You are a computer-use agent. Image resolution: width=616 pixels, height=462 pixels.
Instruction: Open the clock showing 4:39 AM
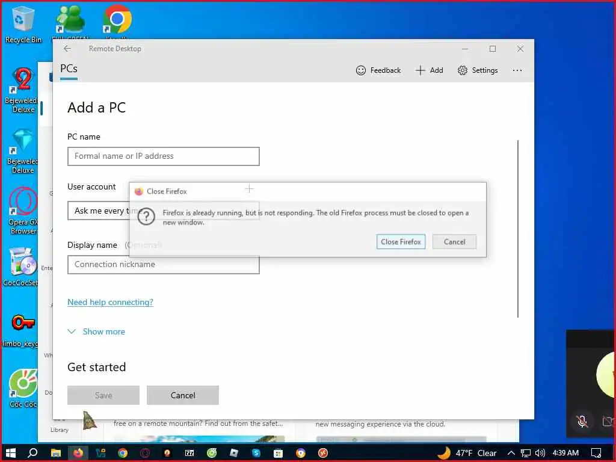pyautogui.click(x=565, y=453)
